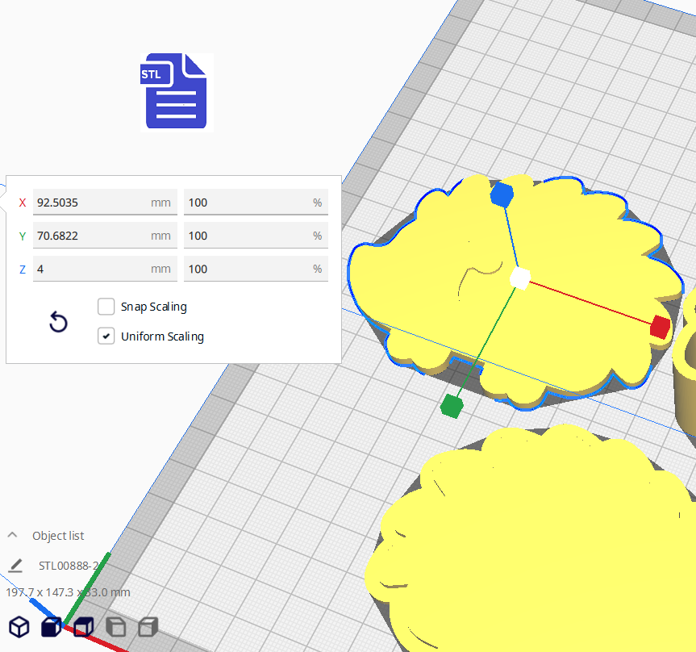Disable the Uniform Scaling checkbox
Image resolution: width=696 pixels, height=652 pixels.
(x=106, y=336)
